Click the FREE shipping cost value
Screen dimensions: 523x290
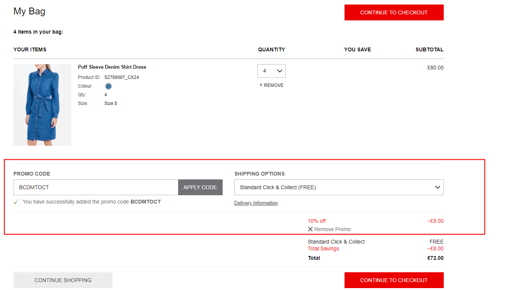[x=437, y=242]
